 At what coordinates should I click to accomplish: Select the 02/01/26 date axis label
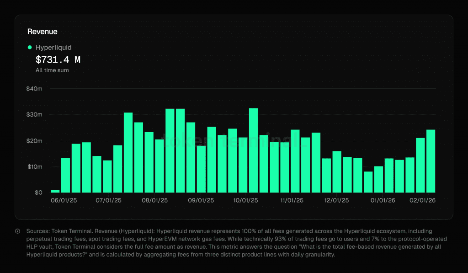tap(422, 200)
